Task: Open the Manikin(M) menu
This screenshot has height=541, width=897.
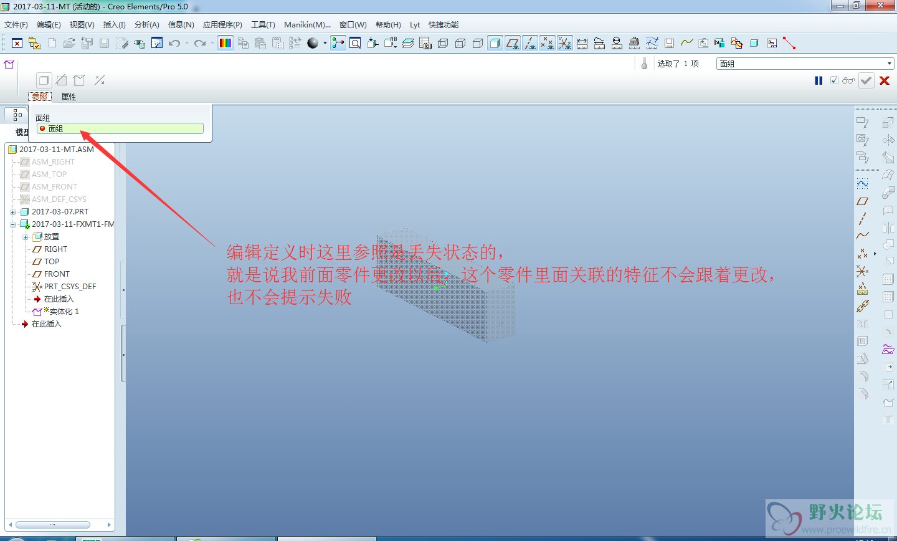Action: (x=307, y=25)
